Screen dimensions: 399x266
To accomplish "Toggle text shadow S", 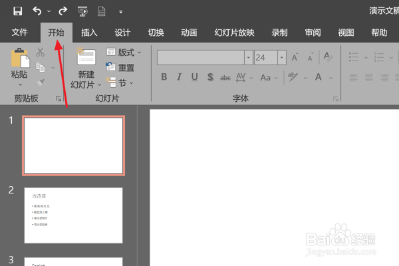I will click(x=210, y=77).
